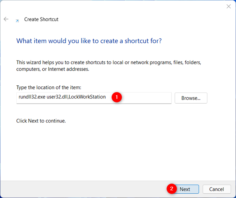Cancel the shortcut creation

tap(217, 189)
